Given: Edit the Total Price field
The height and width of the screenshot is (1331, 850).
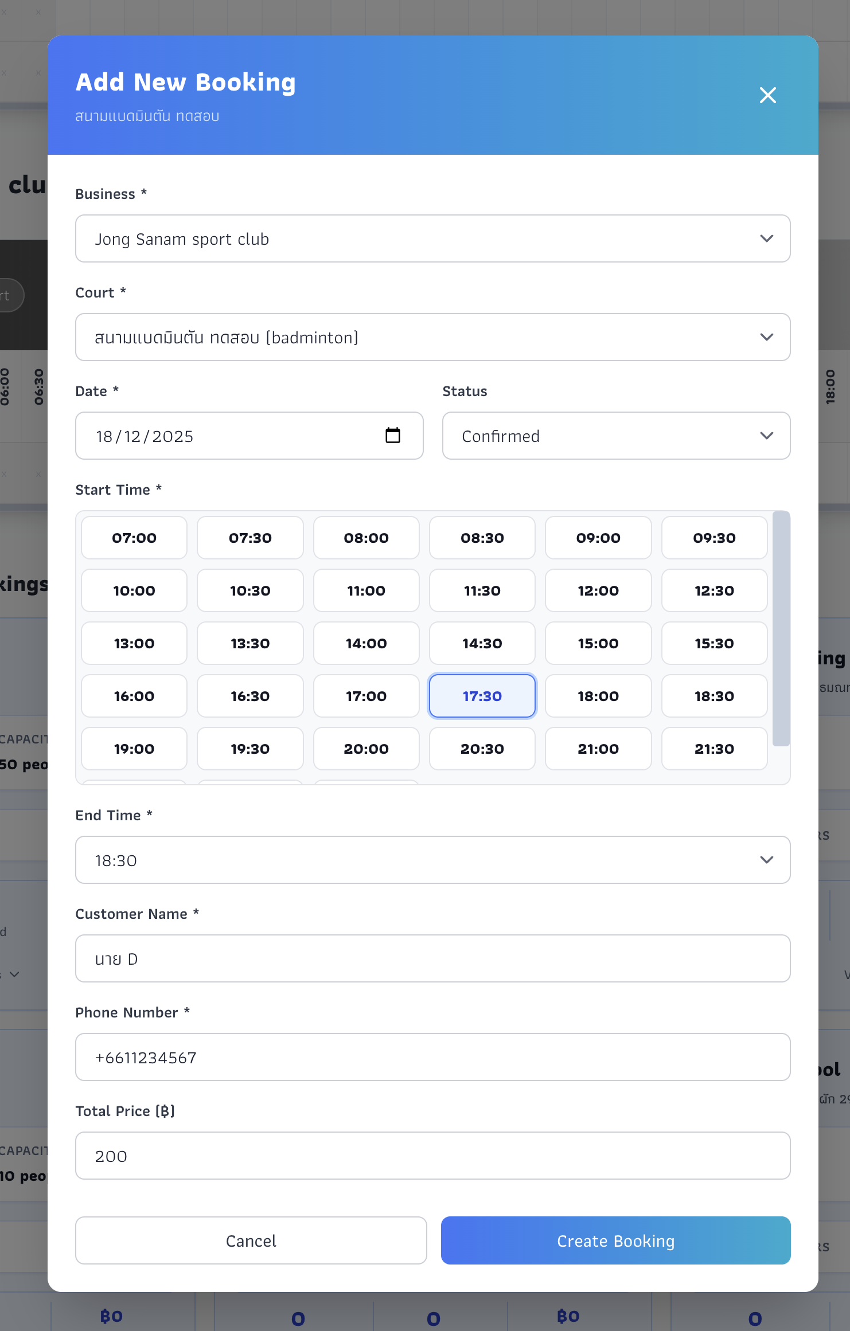Looking at the screenshot, I should tap(432, 1156).
